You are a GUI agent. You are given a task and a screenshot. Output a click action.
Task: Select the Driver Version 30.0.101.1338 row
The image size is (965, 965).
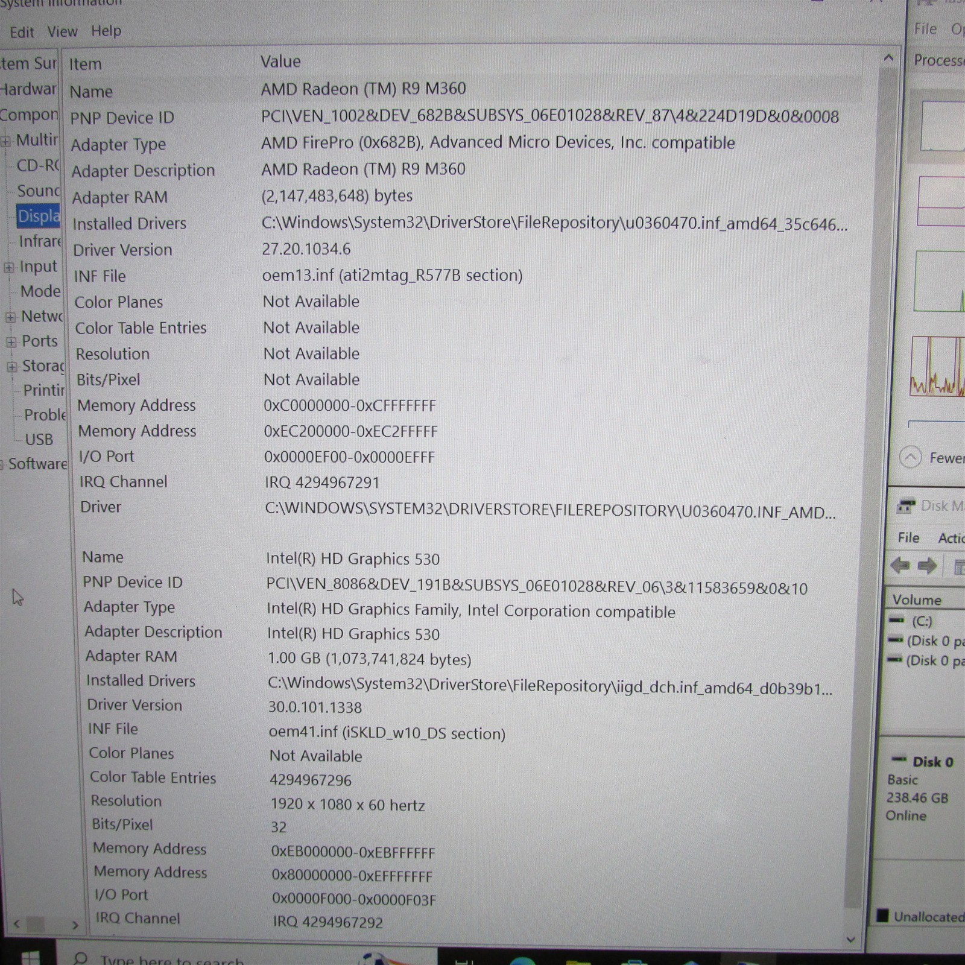(x=470, y=706)
